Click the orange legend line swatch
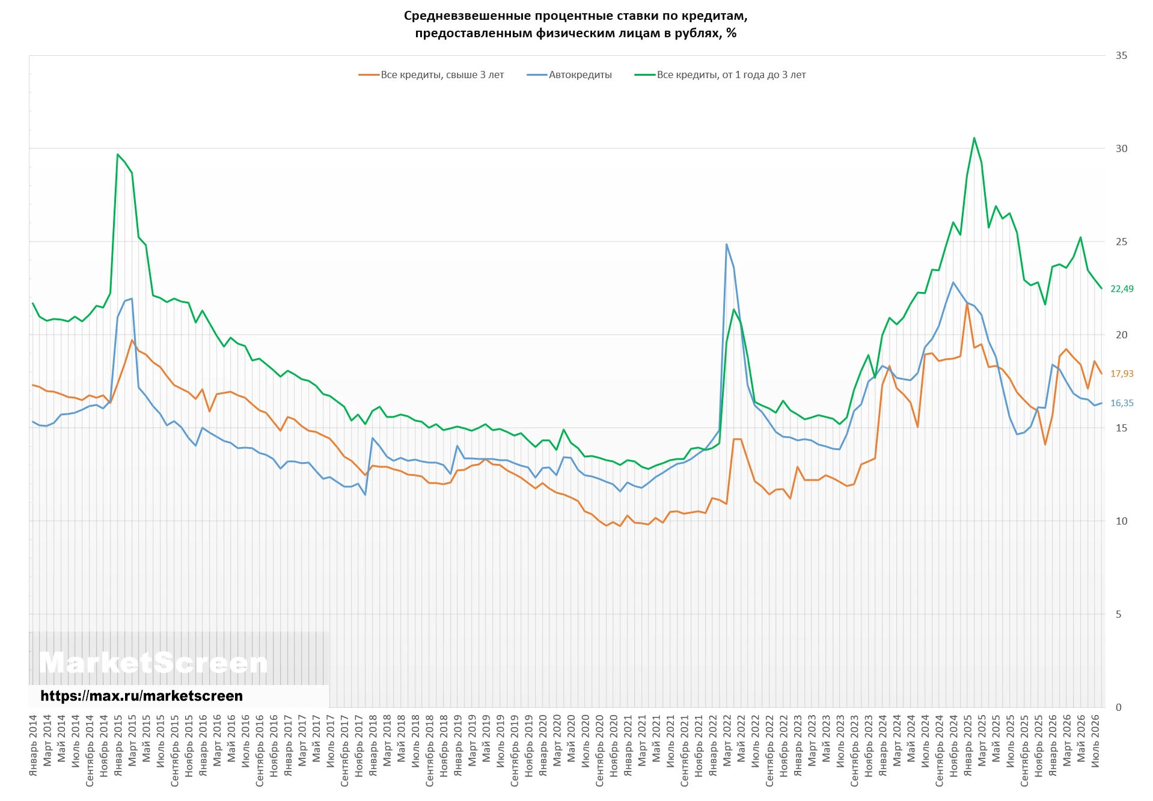 point(369,75)
